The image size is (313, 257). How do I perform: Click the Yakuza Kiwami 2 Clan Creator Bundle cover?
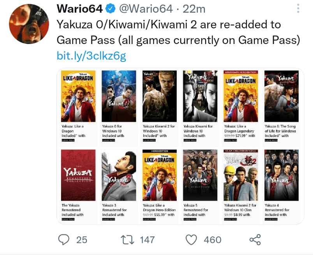(x=241, y=176)
